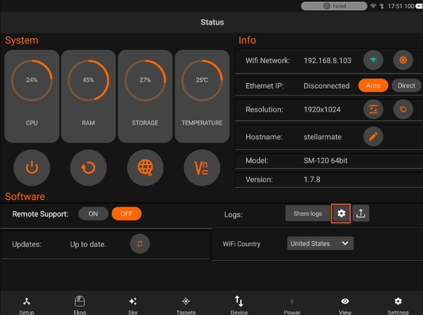Image resolution: width=423 pixels, height=315 pixels.
Task: Turn Remote Support ON
Action: pos(93,213)
